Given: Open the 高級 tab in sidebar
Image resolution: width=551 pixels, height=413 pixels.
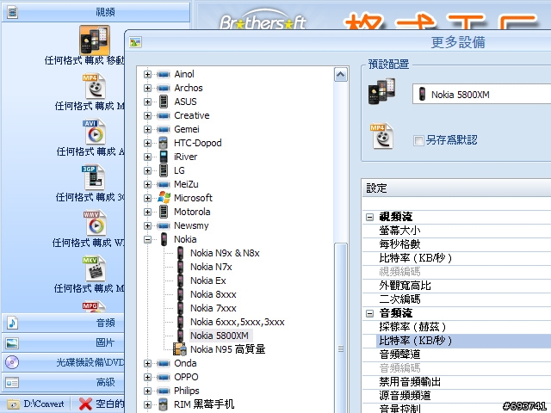Looking at the screenshot, I should click(64, 382).
